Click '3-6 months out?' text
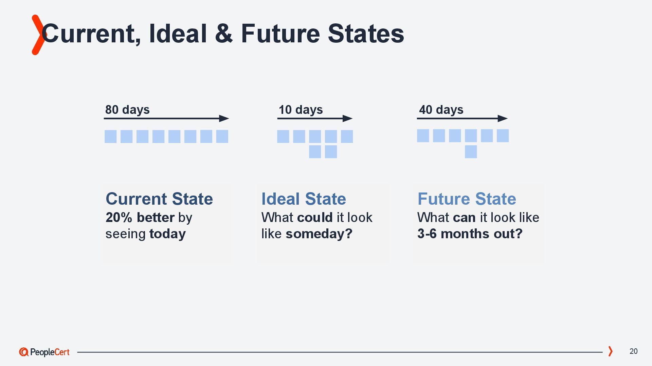This screenshot has height=366, width=652. 470,234
